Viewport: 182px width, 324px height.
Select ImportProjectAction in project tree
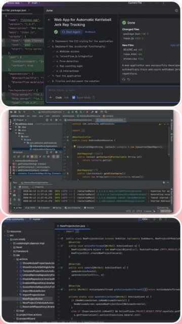(x=32, y=295)
